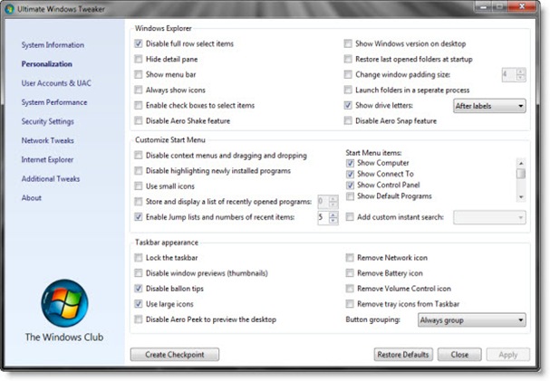Check Show Default Programs
550x381 pixels.
click(x=350, y=196)
